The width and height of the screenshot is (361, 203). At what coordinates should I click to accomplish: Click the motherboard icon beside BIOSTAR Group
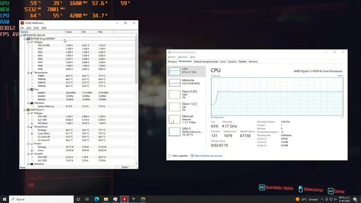[28, 39]
